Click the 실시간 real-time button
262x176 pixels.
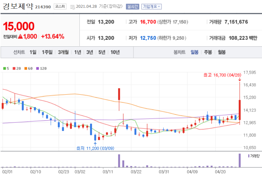(133, 7)
